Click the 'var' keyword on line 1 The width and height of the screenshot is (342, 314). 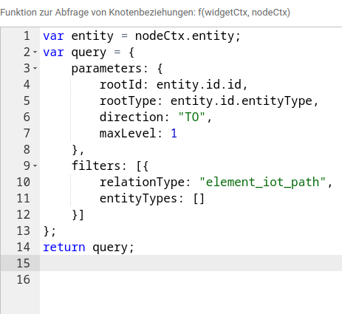(53, 36)
